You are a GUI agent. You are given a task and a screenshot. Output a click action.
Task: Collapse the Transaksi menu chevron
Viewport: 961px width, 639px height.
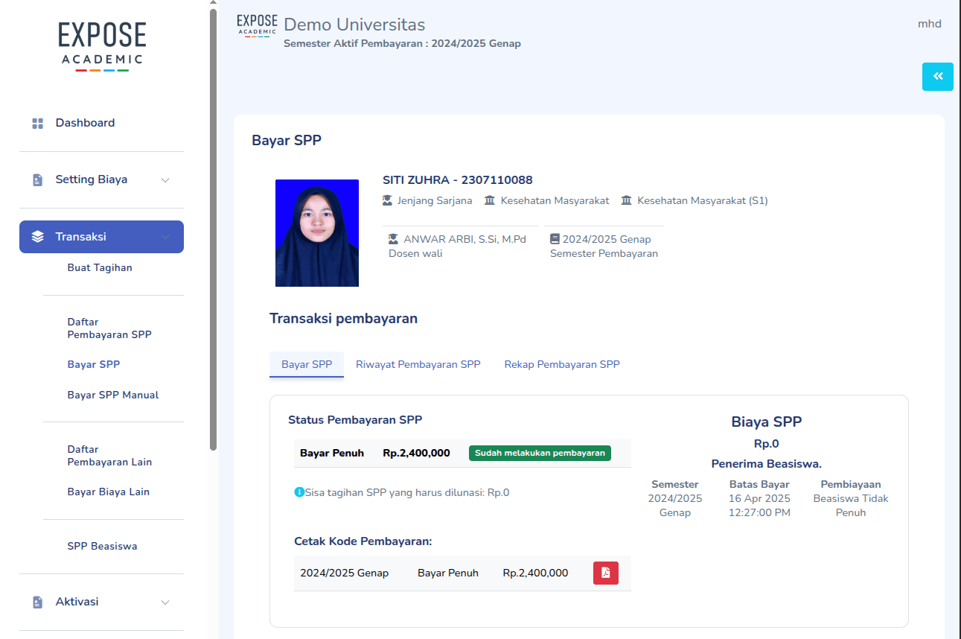pyautogui.click(x=165, y=237)
